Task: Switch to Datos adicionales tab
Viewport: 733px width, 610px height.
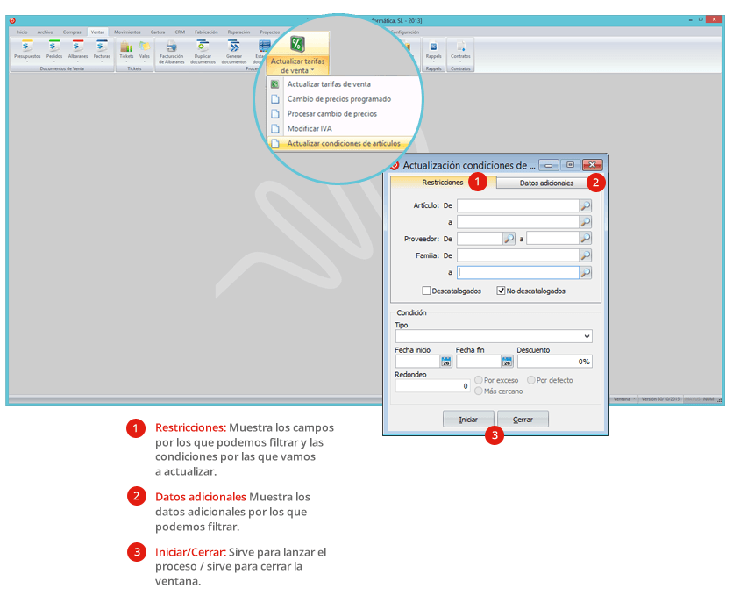Action: coord(546,183)
